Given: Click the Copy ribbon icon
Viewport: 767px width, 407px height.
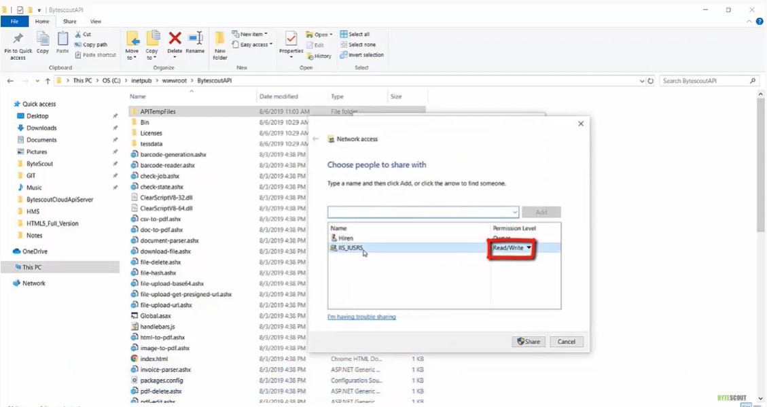Looking at the screenshot, I should coord(43,39).
